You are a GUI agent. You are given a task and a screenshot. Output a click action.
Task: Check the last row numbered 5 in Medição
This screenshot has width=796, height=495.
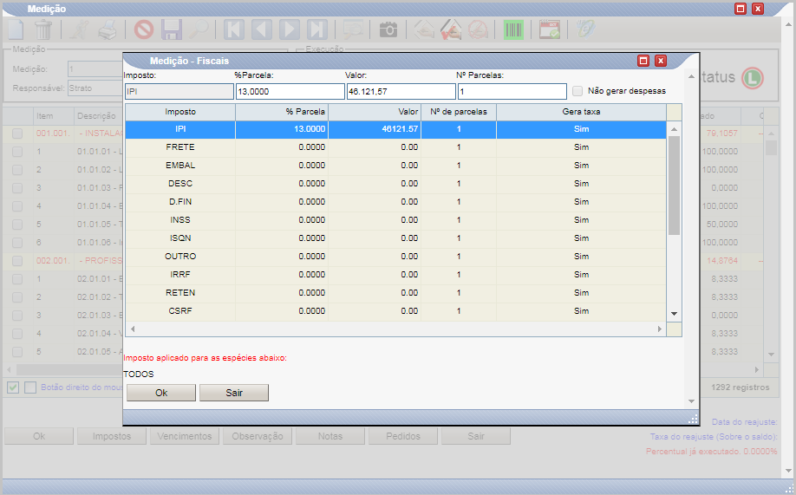click(17, 351)
